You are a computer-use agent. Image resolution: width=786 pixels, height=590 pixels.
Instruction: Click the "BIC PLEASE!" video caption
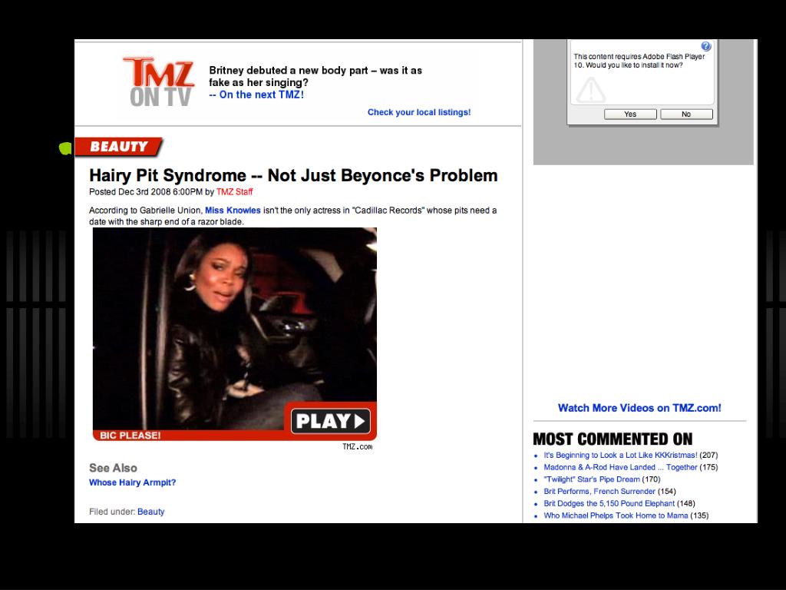click(x=130, y=436)
